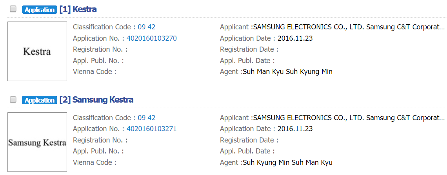
Task: Tick the checkbox for result [1] Kestra
Action: point(13,9)
